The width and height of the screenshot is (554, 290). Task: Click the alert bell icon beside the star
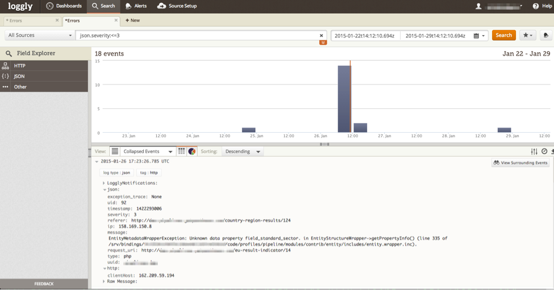[546, 35]
